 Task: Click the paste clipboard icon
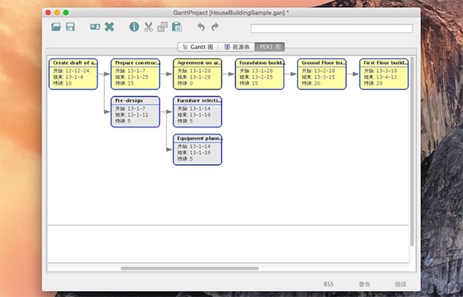(x=177, y=27)
